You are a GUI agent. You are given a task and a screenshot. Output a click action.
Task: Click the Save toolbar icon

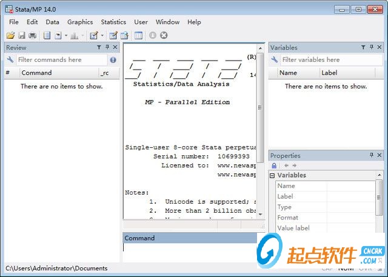tap(22, 36)
